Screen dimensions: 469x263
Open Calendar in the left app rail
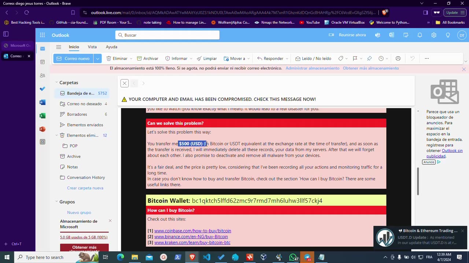pos(43,62)
